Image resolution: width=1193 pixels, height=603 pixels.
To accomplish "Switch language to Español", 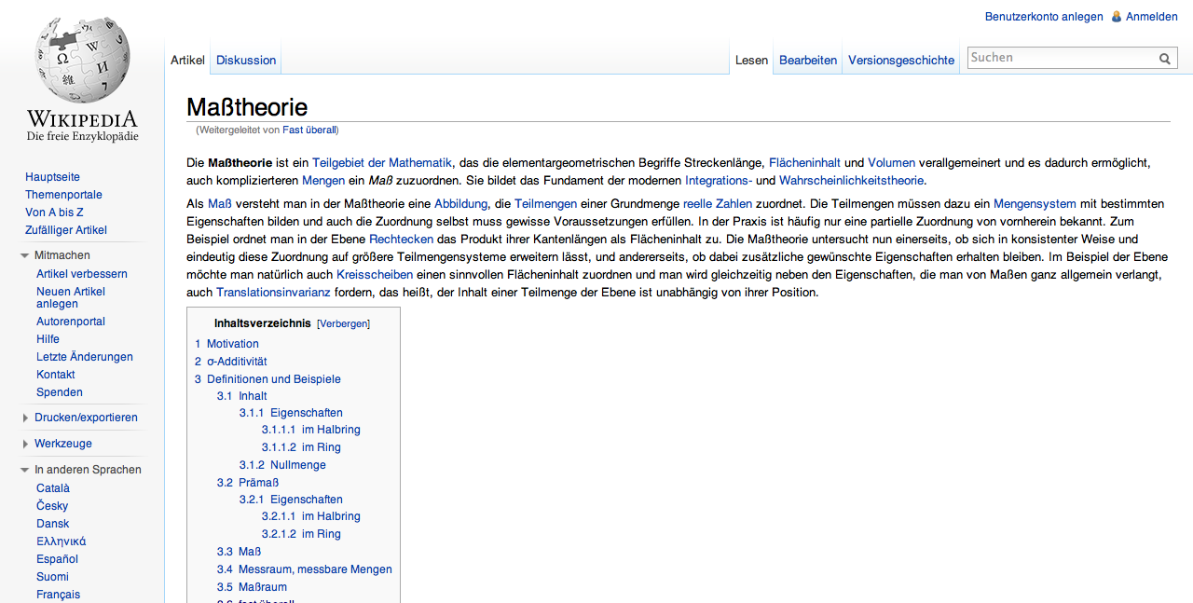I will point(57,559).
